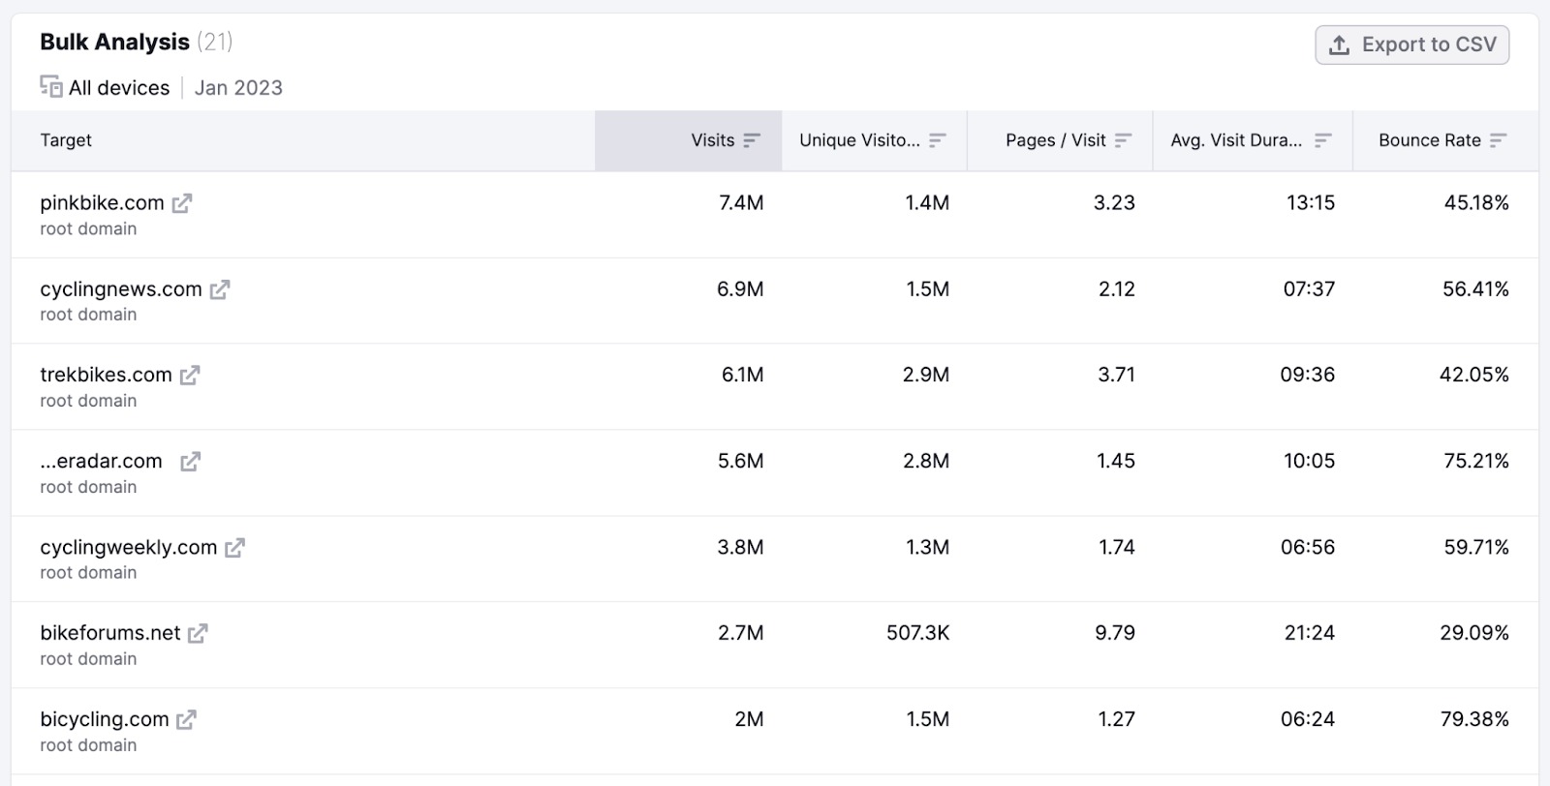Select the 3.71 pages per visit cell
Viewport: 1550px width, 786px height.
(x=1116, y=376)
